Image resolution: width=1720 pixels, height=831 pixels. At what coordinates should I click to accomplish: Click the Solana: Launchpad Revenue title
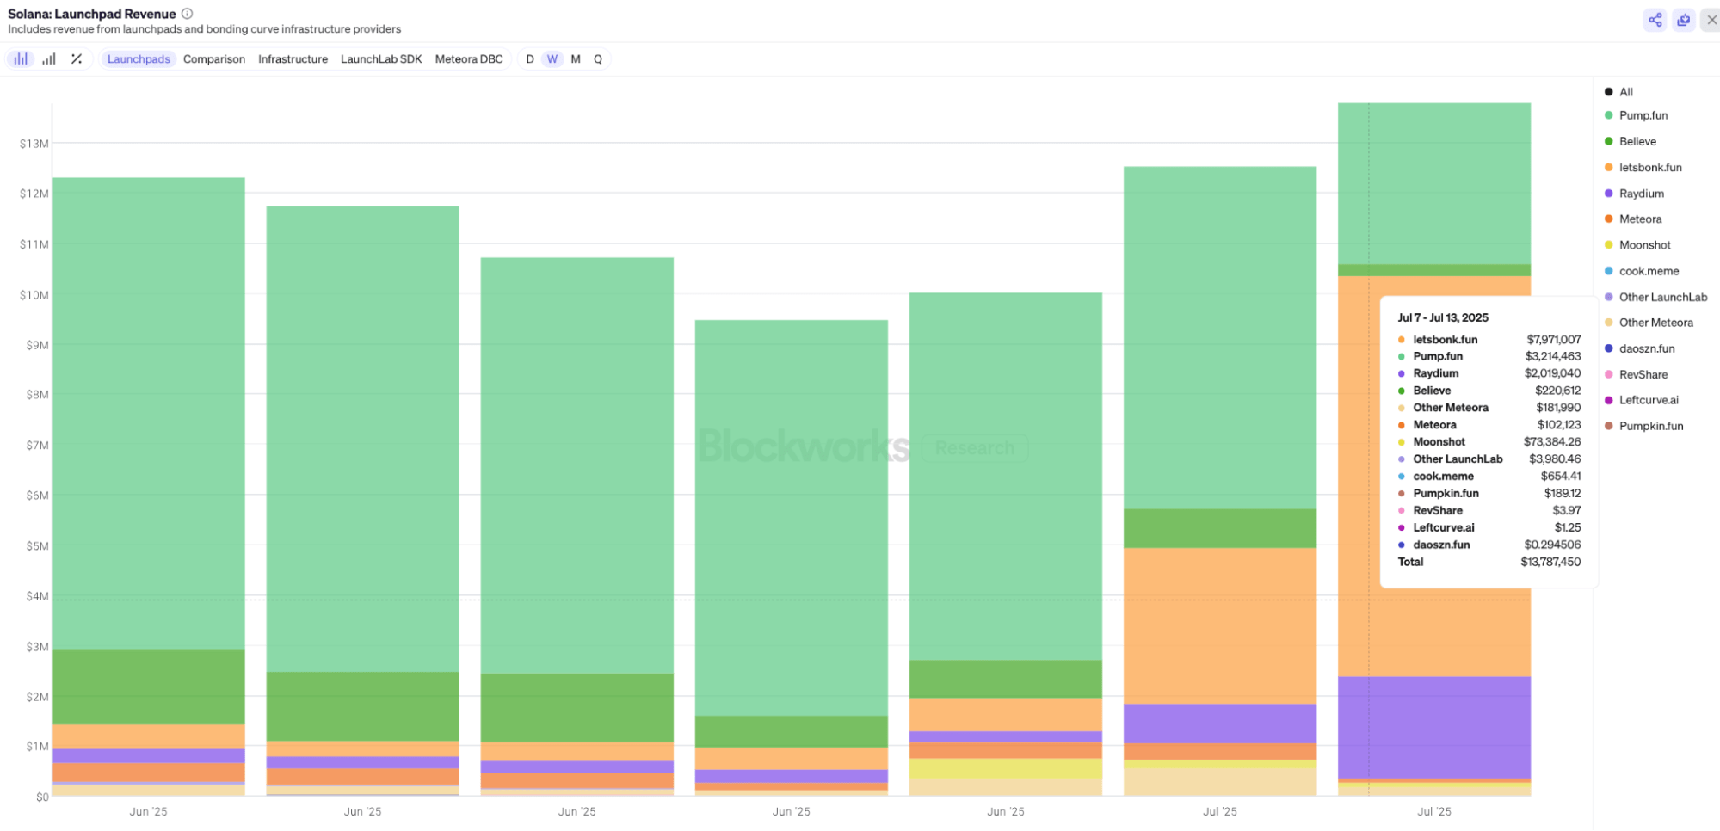click(92, 14)
